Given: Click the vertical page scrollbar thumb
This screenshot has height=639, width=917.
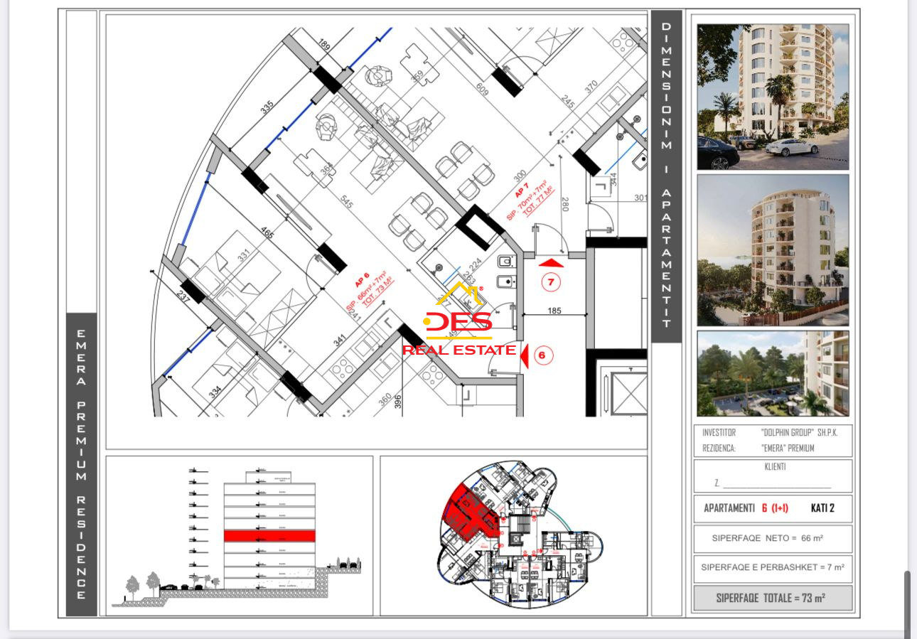Looking at the screenshot, I should pos(908,604).
